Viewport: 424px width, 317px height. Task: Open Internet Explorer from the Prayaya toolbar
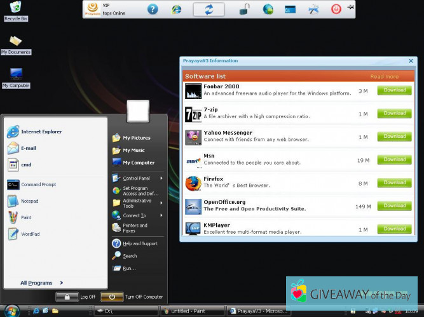point(177,9)
